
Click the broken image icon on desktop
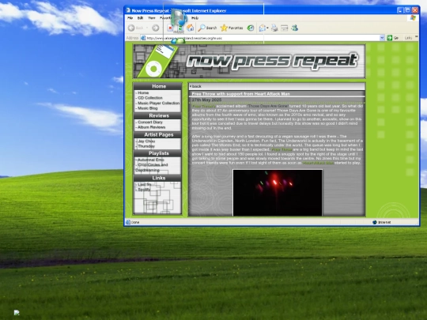pos(17,313)
